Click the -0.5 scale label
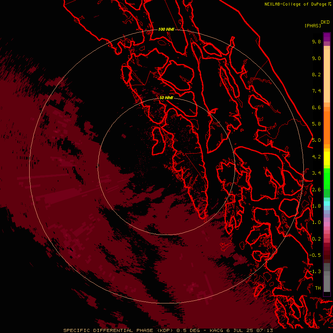The height and width of the screenshot is (333, 333). (315, 255)
